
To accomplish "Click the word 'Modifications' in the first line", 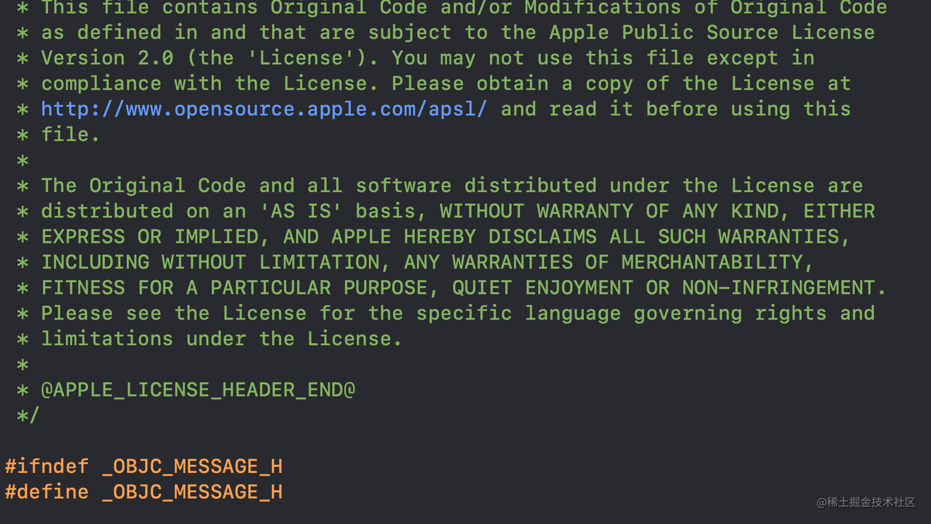I will coord(602,8).
